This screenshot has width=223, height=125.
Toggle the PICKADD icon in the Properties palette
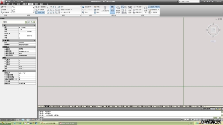click(x=29, y=22)
